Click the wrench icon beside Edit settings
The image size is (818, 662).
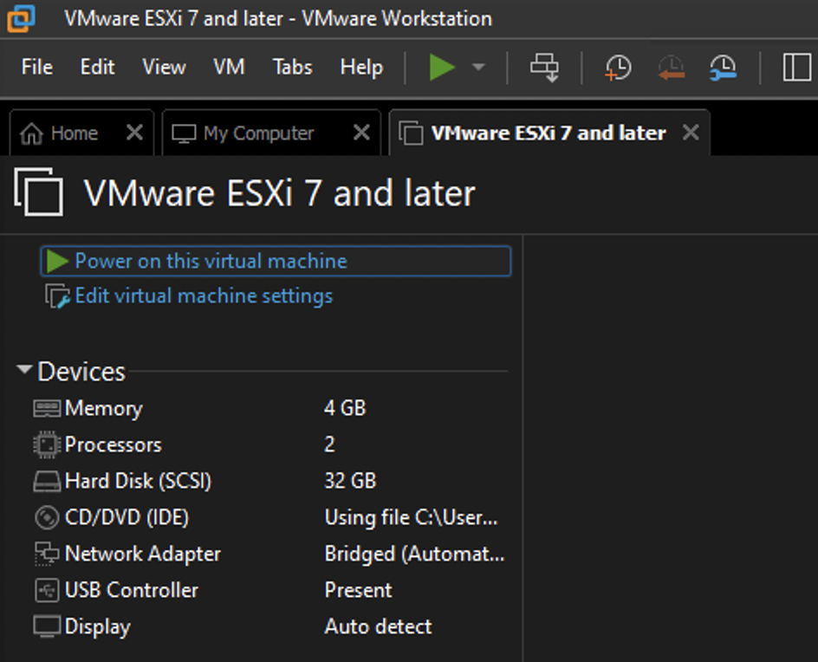coord(57,296)
